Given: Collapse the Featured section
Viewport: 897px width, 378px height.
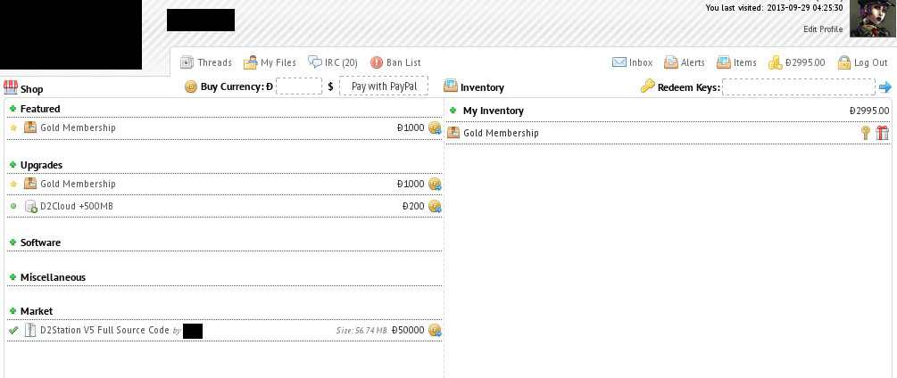Looking at the screenshot, I should click(x=13, y=109).
